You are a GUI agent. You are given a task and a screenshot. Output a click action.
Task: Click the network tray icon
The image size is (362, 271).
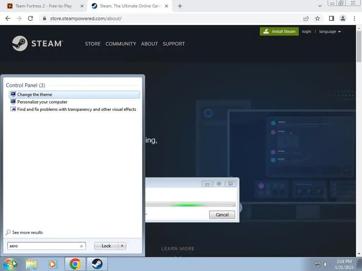318,264
